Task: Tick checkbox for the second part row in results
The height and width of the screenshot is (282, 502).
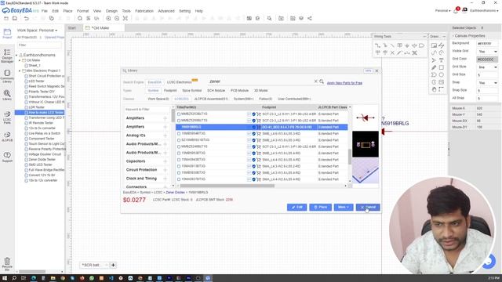Action: point(179,121)
